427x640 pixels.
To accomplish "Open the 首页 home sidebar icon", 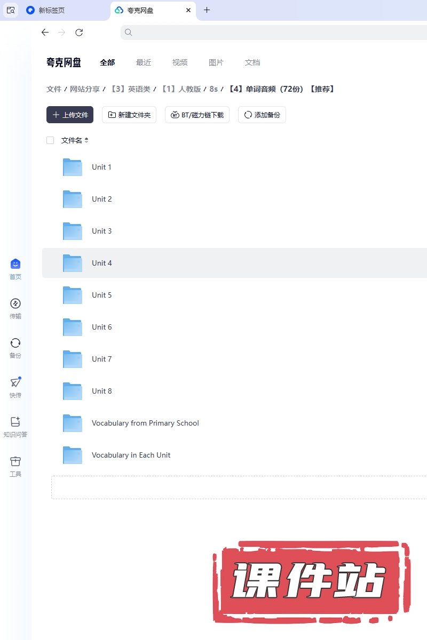I will pos(15,264).
